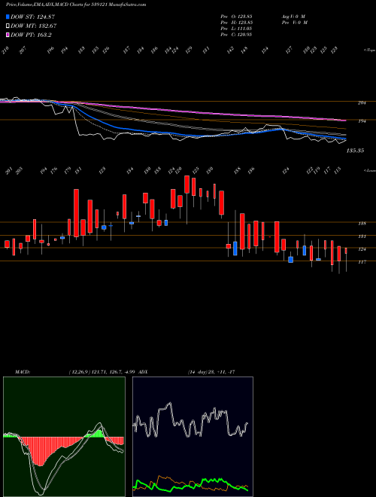This screenshot has height=497, width=376.
Task: Click the ADX heading label
Action: (143, 372)
